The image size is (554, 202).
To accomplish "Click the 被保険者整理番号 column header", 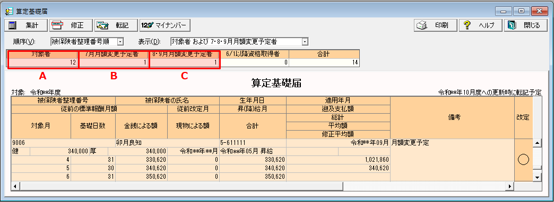I will point(63,100).
